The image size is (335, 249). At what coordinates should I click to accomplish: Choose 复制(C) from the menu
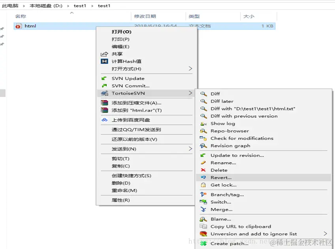pyautogui.click(x=120, y=166)
